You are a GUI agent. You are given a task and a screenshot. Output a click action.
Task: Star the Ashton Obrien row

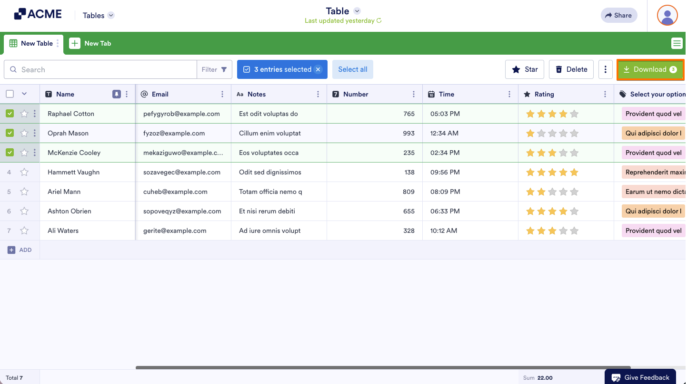point(24,211)
